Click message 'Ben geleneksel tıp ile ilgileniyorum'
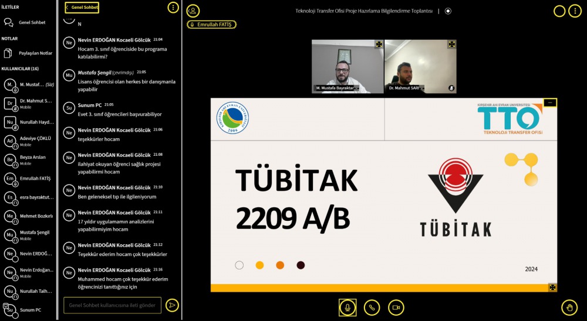The width and height of the screenshot is (587, 321). (117, 197)
